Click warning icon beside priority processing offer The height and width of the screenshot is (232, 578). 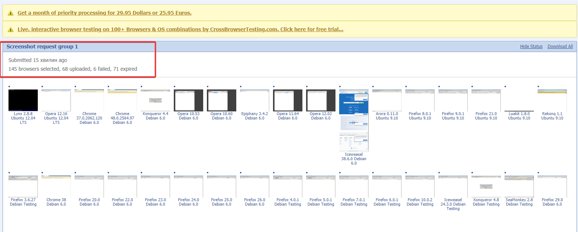coord(11,13)
